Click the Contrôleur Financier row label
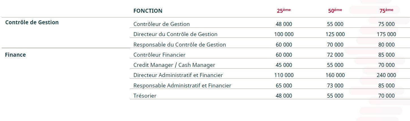The width and height of the screenshot is (410, 121). click(x=159, y=55)
